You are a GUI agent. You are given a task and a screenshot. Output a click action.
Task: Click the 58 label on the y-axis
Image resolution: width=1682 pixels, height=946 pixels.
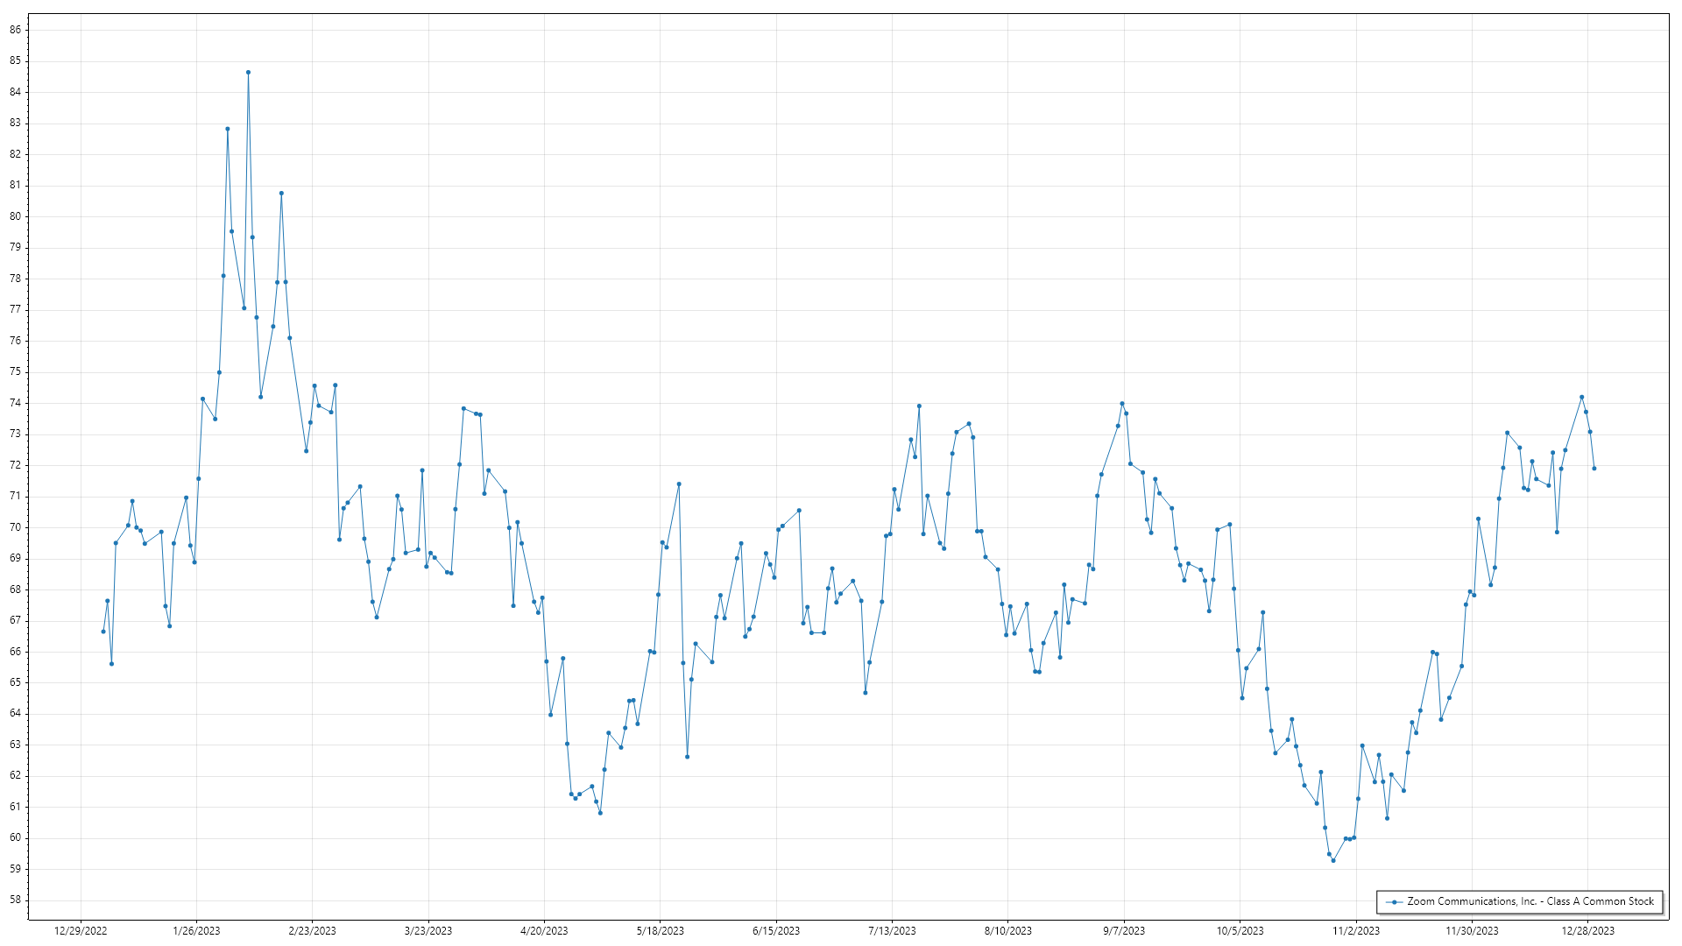click(x=16, y=900)
